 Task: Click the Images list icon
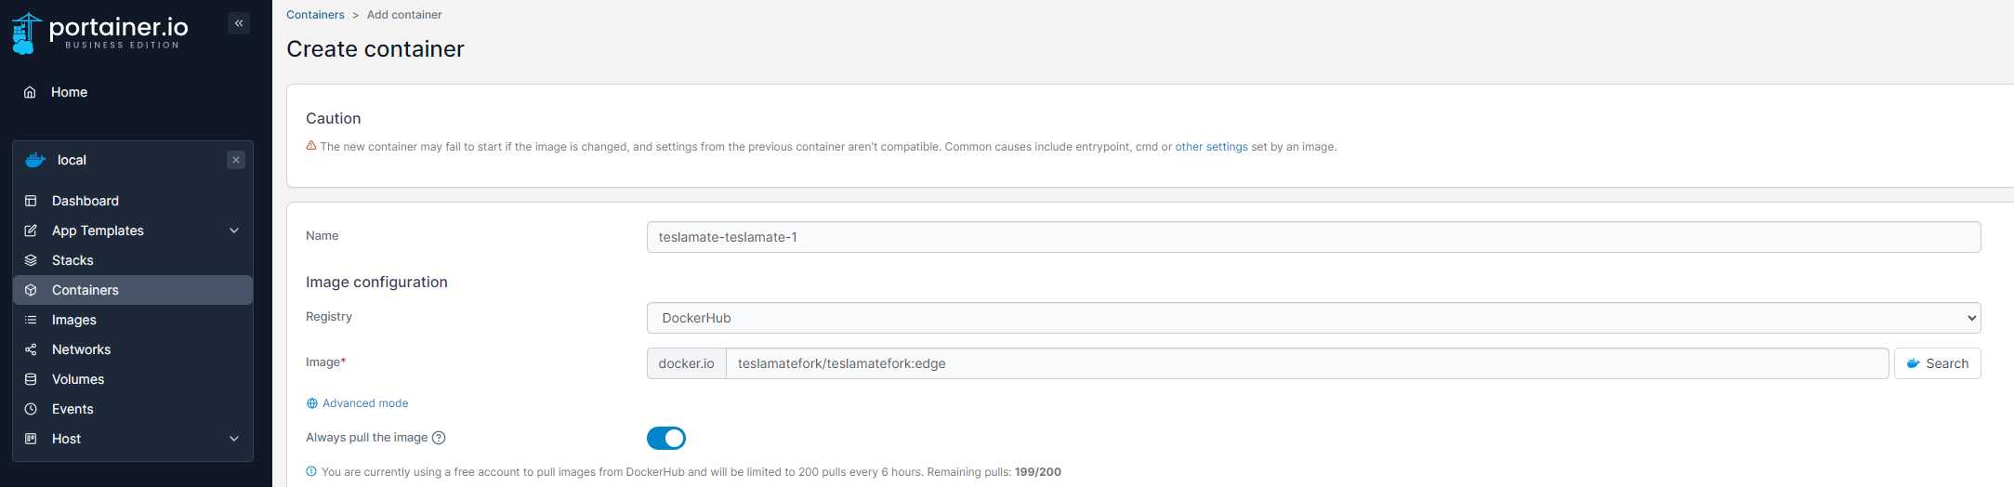31,320
